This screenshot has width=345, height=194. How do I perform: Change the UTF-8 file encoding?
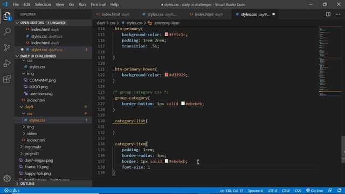tap(272, 191)
